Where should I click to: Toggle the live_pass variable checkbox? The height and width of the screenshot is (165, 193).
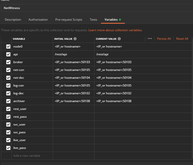point(8,148)
